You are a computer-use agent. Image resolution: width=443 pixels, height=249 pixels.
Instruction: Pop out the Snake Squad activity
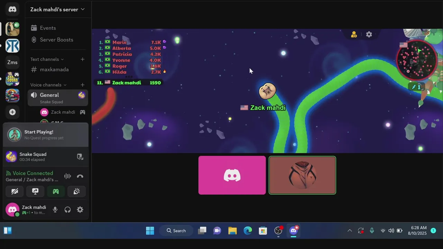coord(80,157)
